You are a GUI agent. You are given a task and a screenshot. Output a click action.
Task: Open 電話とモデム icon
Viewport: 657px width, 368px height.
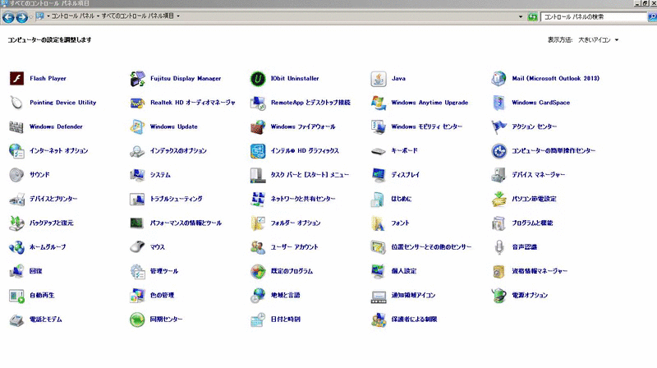pyautogui.click(x=16, y=320)
